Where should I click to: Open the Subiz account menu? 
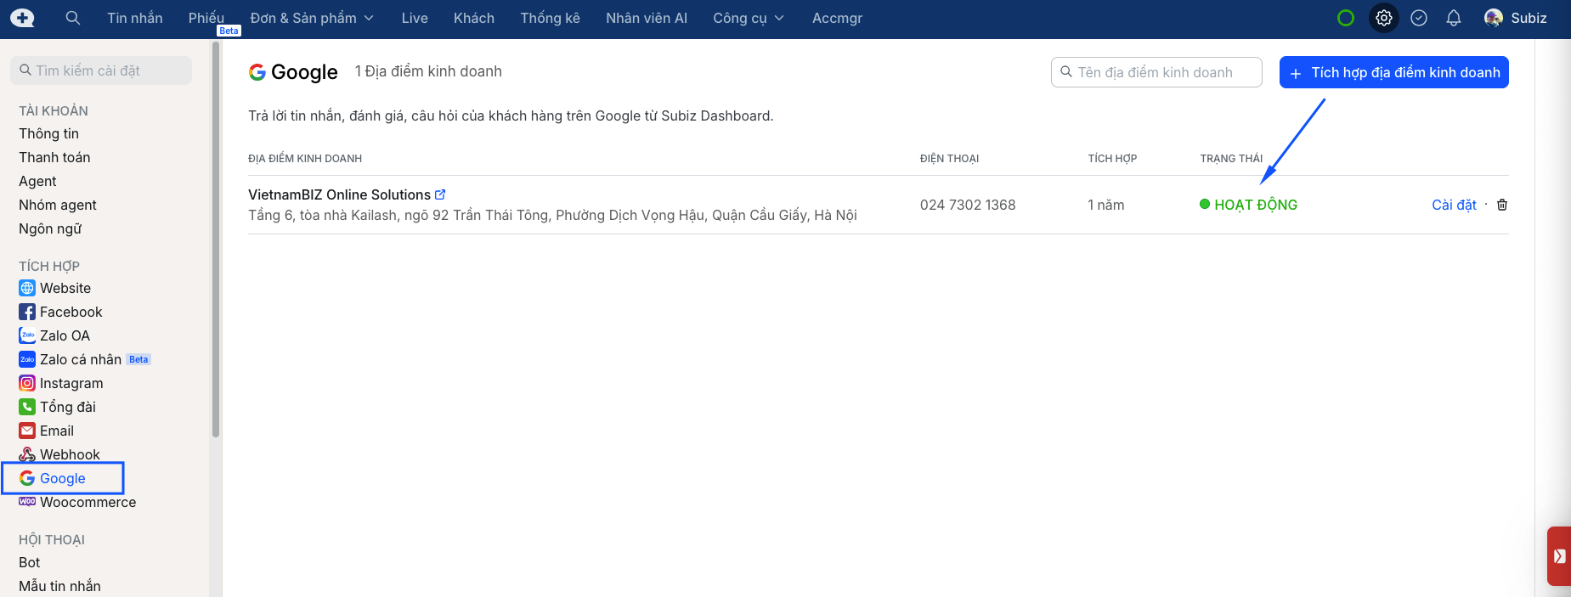point(1516,18)
